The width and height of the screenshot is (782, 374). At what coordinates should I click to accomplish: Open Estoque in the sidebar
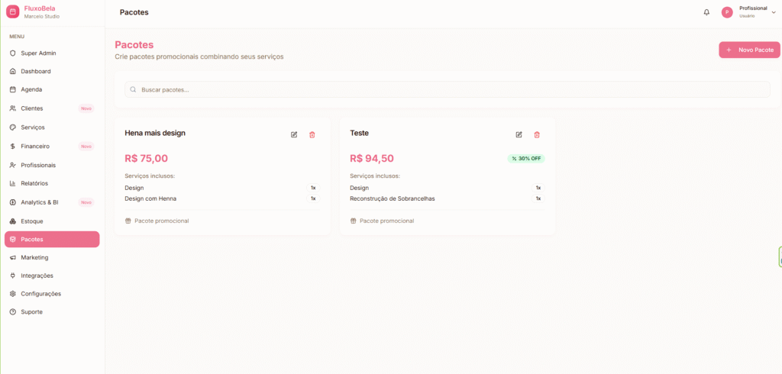click(x=32, y=221)
